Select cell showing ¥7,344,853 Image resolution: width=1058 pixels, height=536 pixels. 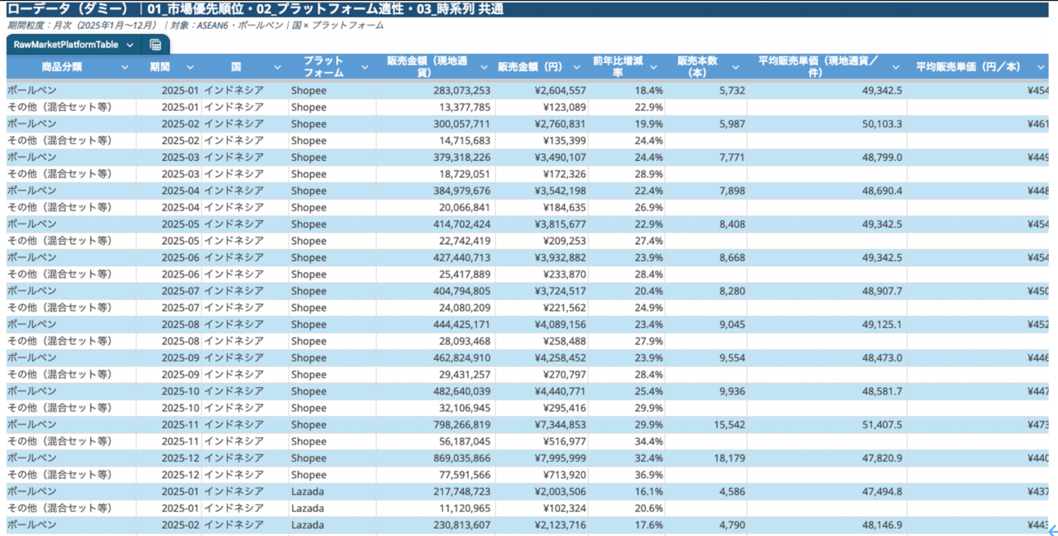(542, 425)
